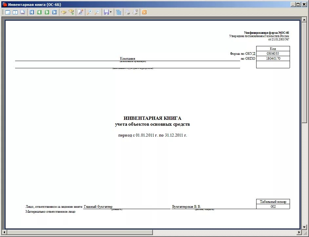Click the subtitle учета объектов основных средств
The width and height of the screenshot is (309, 237).
(152, 124)
